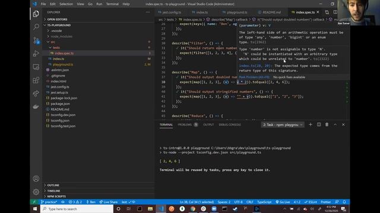Click remote window indicator in status bar
The width and height of the screenshot is (380, 213).
(x=34, y=202)
